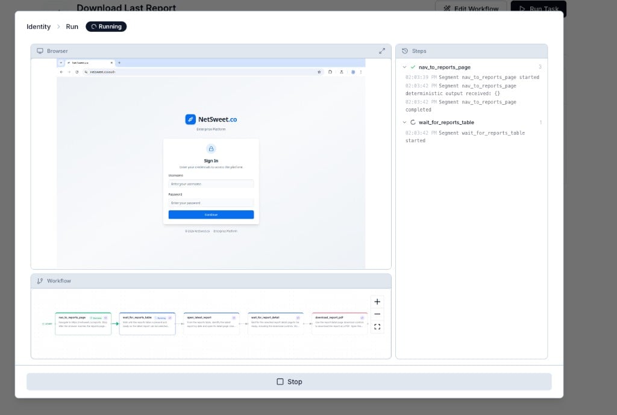The image size is (617, 415).
Task: Click the Identity breadcrumb
Action: (x=39, y=27)
